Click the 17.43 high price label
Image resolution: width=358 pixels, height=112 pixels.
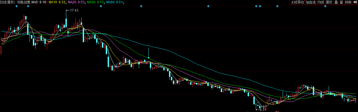tap(74, 10)
